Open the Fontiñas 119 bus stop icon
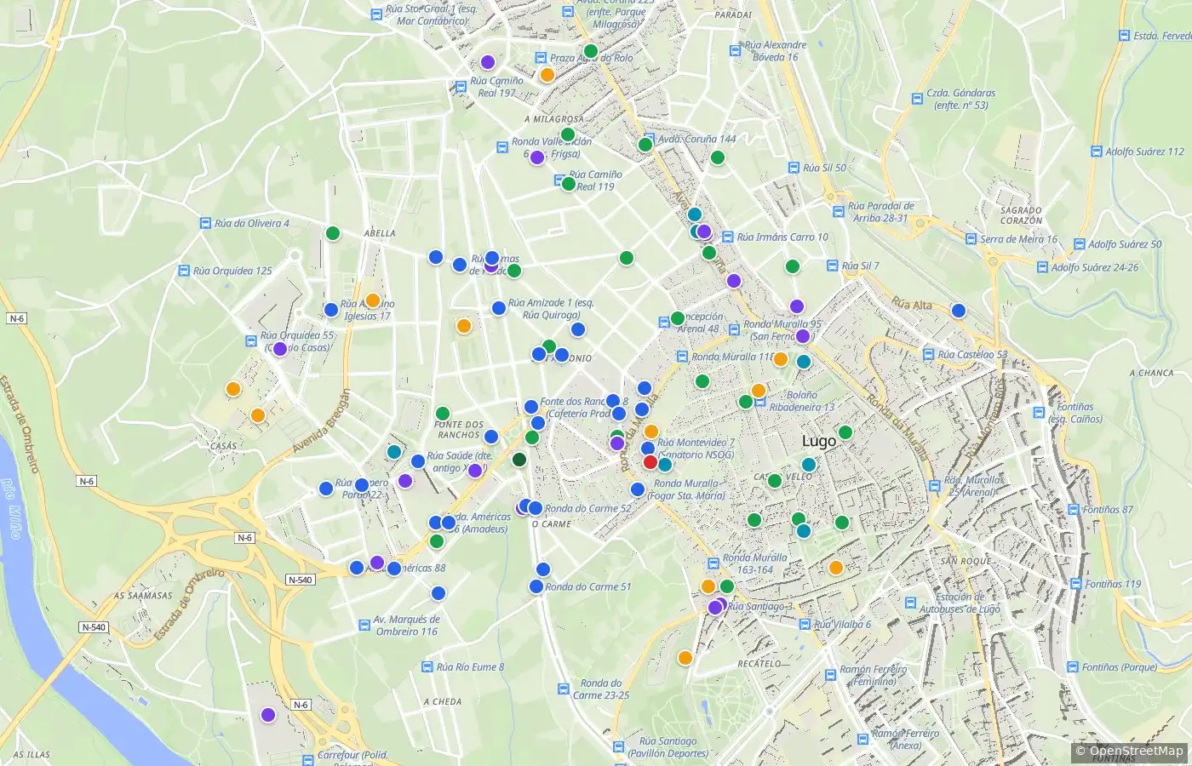1192x766 pixels. (x=1076, y=584)
